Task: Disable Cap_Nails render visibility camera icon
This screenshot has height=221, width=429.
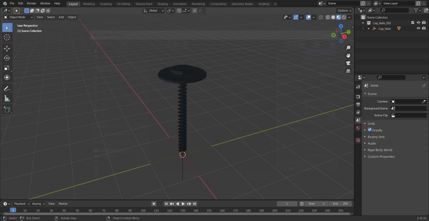Action: click(424, 29)
